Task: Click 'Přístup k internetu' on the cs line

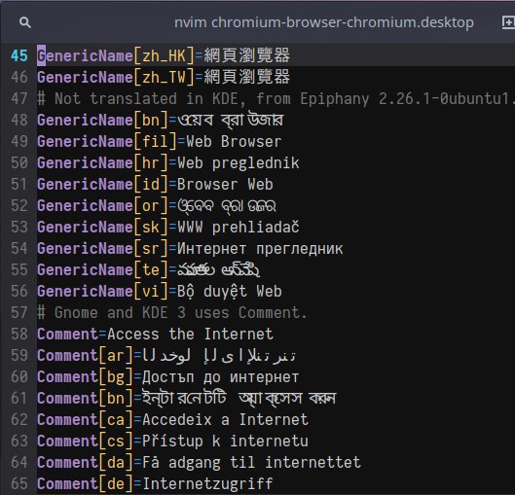Action: coord(225,442)
